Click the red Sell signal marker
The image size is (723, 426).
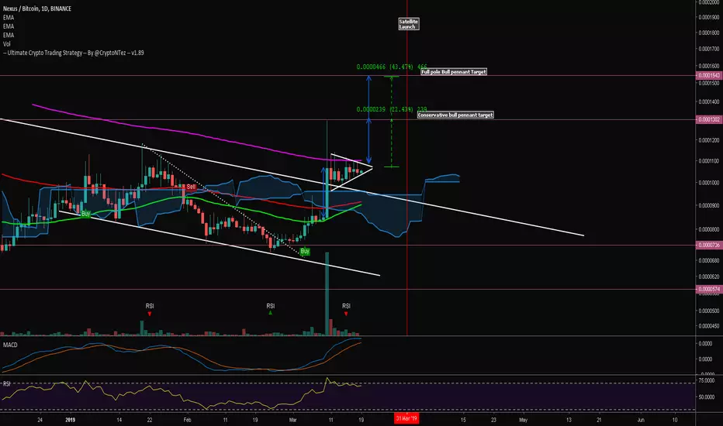point(191,187)
